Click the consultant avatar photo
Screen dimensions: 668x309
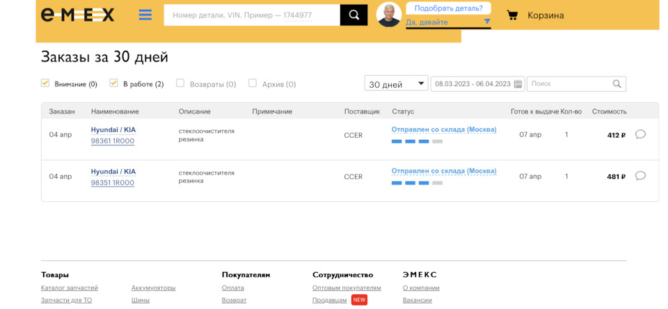point(388,15)
